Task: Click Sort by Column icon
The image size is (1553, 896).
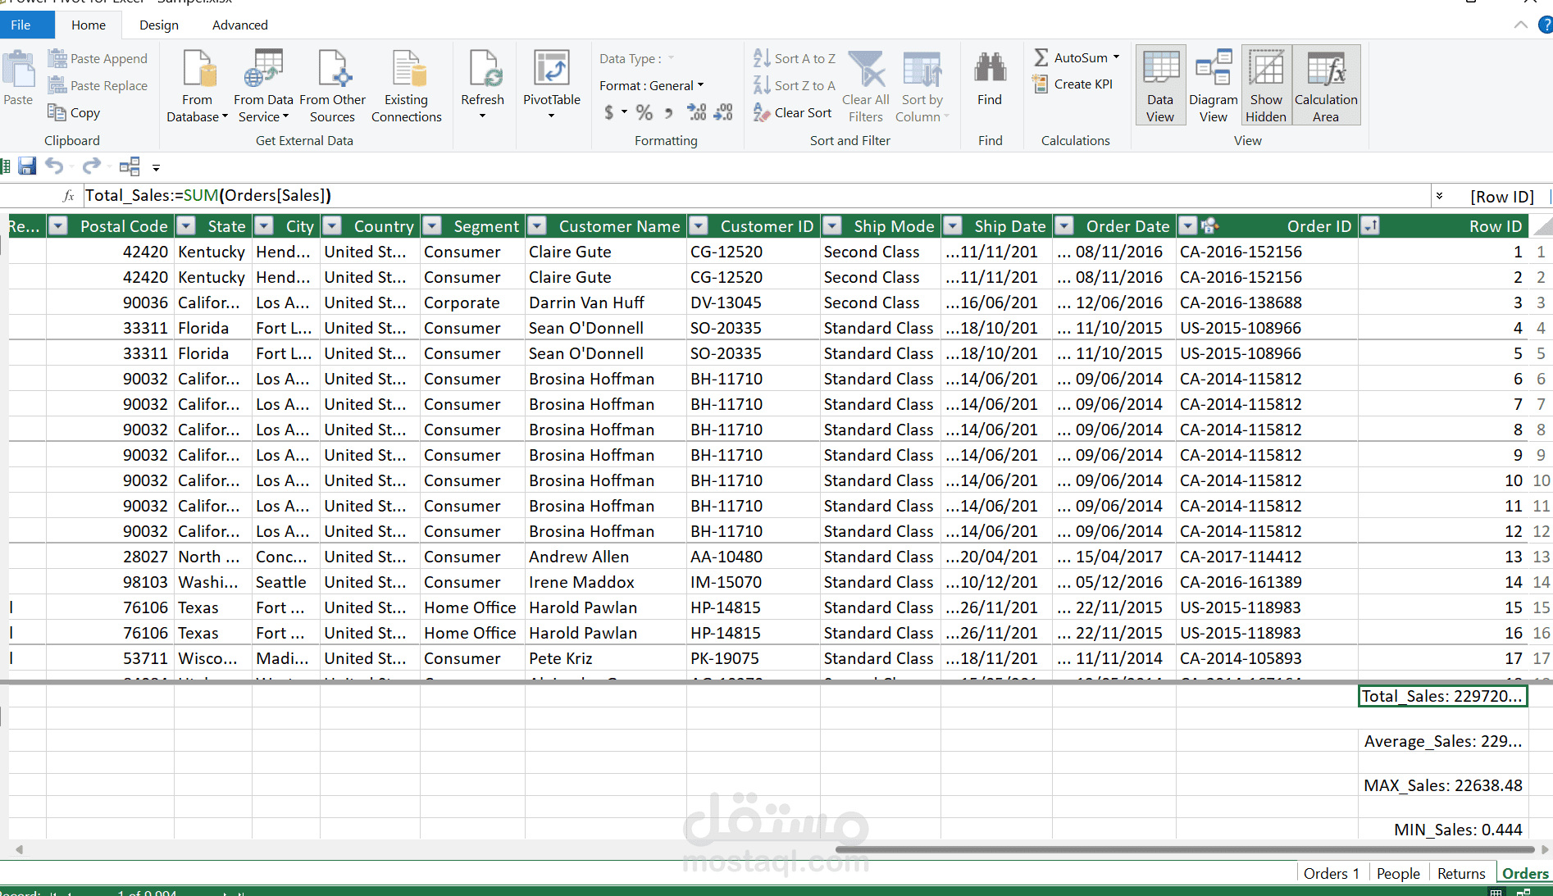Action: [922, 69]
